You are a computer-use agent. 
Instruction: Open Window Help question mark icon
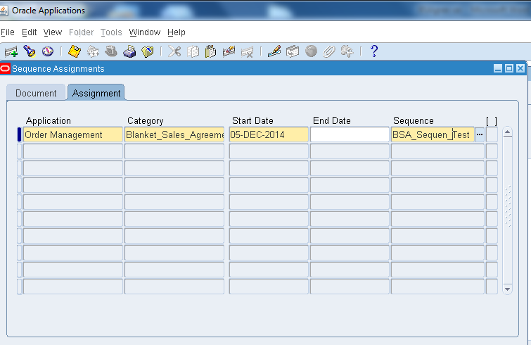click(x=374, y=51)
